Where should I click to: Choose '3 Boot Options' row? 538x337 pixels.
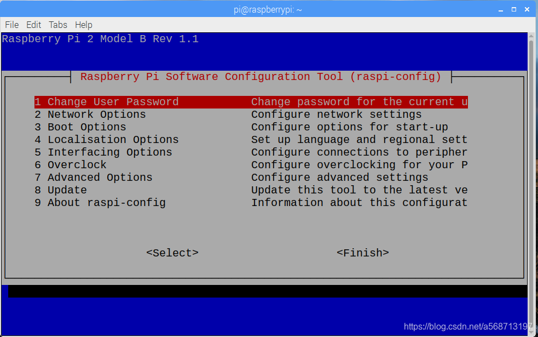pyautogui.click(x=251, y=127)
